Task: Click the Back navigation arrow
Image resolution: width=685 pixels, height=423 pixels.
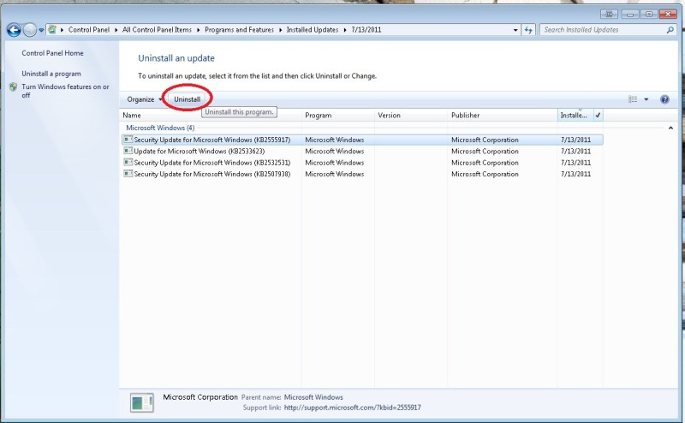Action: (14, 30)
